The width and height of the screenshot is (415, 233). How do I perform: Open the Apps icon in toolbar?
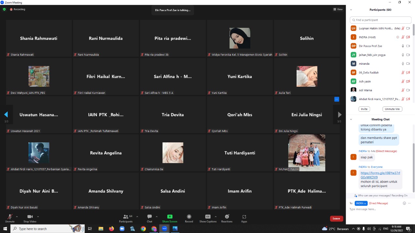244,217
